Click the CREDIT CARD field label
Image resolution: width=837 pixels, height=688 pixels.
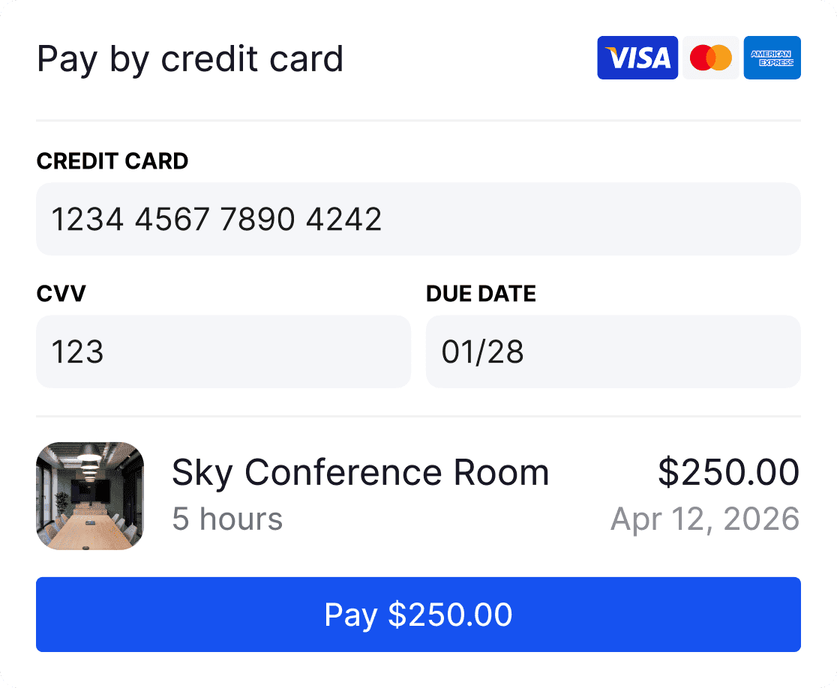(112, 161)
